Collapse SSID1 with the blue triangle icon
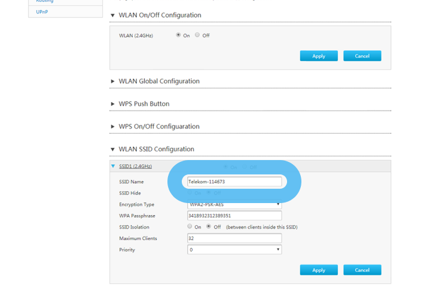The image size is (421, 307). [x=113, y=166]
